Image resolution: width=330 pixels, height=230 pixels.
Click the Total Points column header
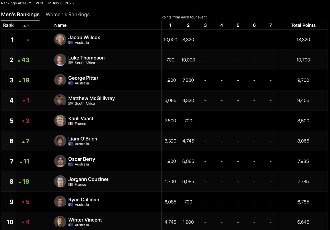303,25
